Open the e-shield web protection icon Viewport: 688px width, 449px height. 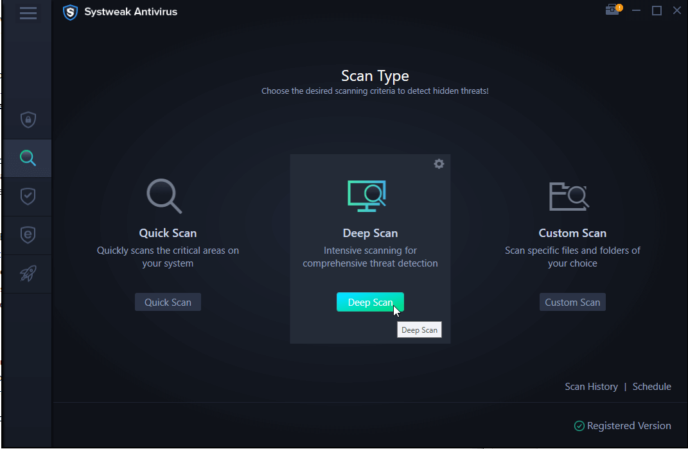tap(28, 235)
